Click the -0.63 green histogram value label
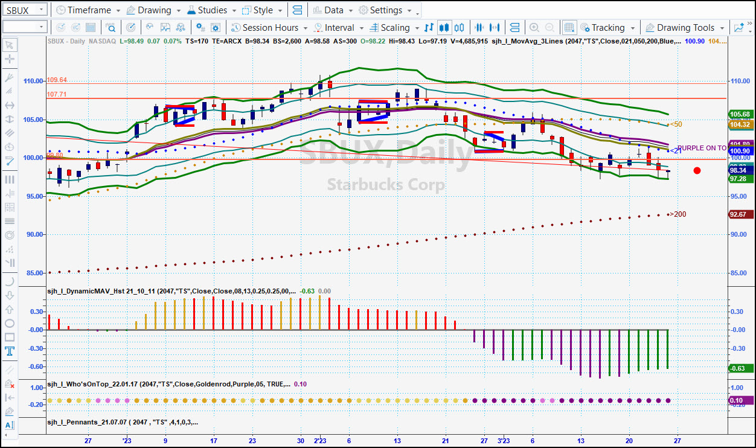Image resolution: width=756 pixels, height=448 pixels. pos(740,368)
